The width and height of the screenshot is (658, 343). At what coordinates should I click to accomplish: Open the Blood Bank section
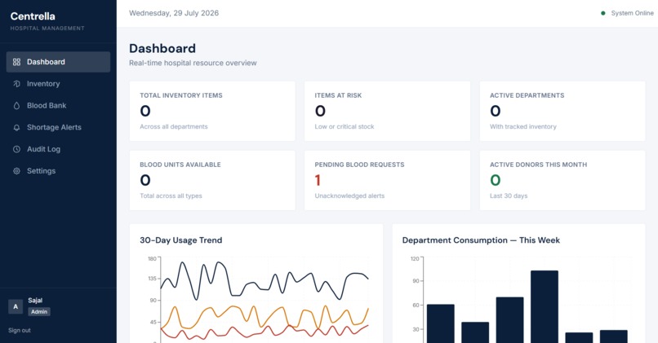click(x=58, y=106)
